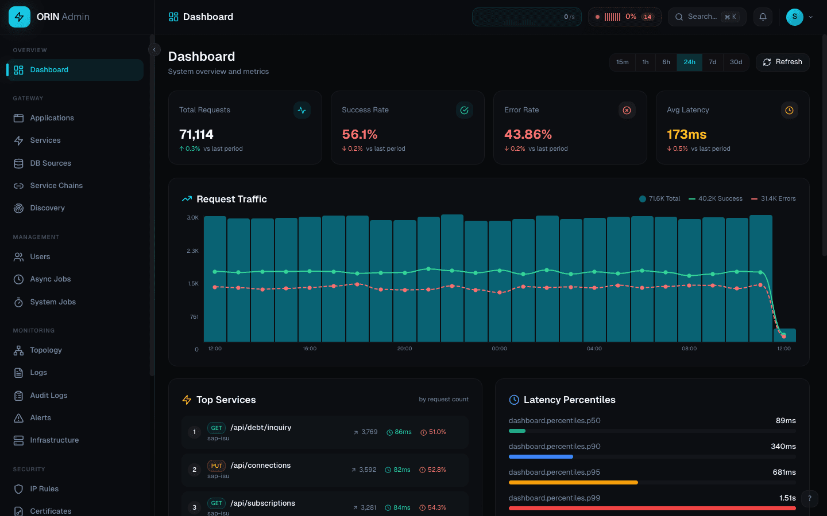The image size is (827, 516).
Task: Expand the error status indicator with 14 badge
Action: 624,17
